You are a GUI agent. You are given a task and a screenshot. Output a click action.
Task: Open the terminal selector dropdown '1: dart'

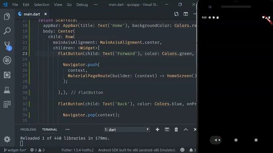[127, 130]
